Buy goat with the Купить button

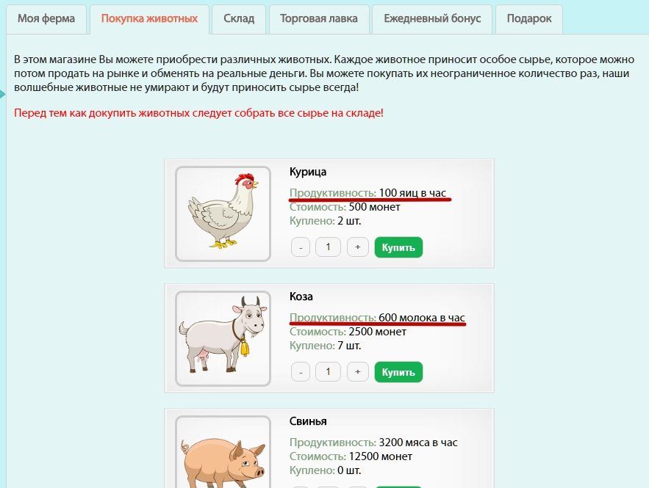(x=398, y=372)
